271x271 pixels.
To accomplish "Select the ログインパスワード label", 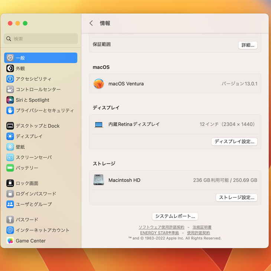I will point(36,194).
